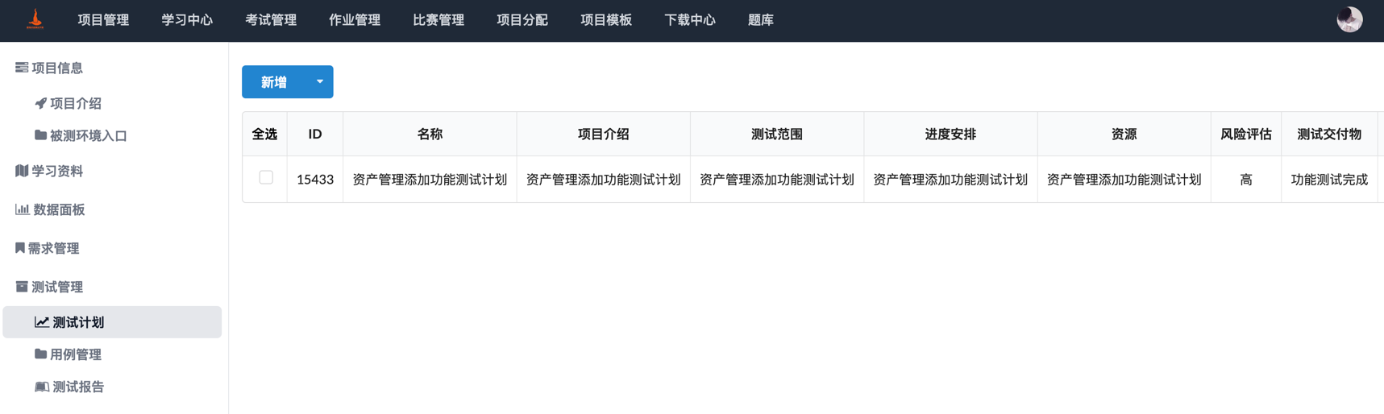Select 作业管理 from the top bar
The width and height of the screenshot is (1384, 414).
355,20
